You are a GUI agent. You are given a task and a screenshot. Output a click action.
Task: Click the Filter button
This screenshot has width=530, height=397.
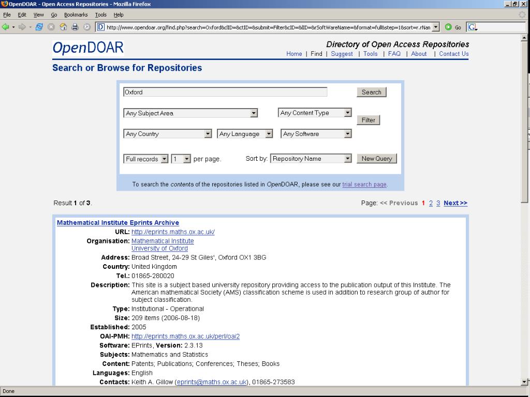369,120
